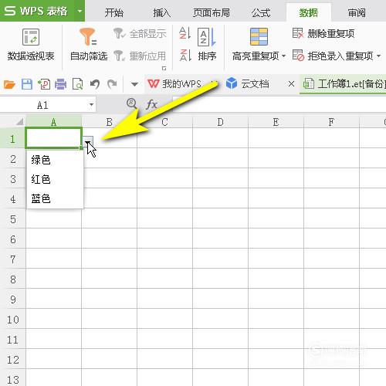Select column E header

tap(276, 122)
